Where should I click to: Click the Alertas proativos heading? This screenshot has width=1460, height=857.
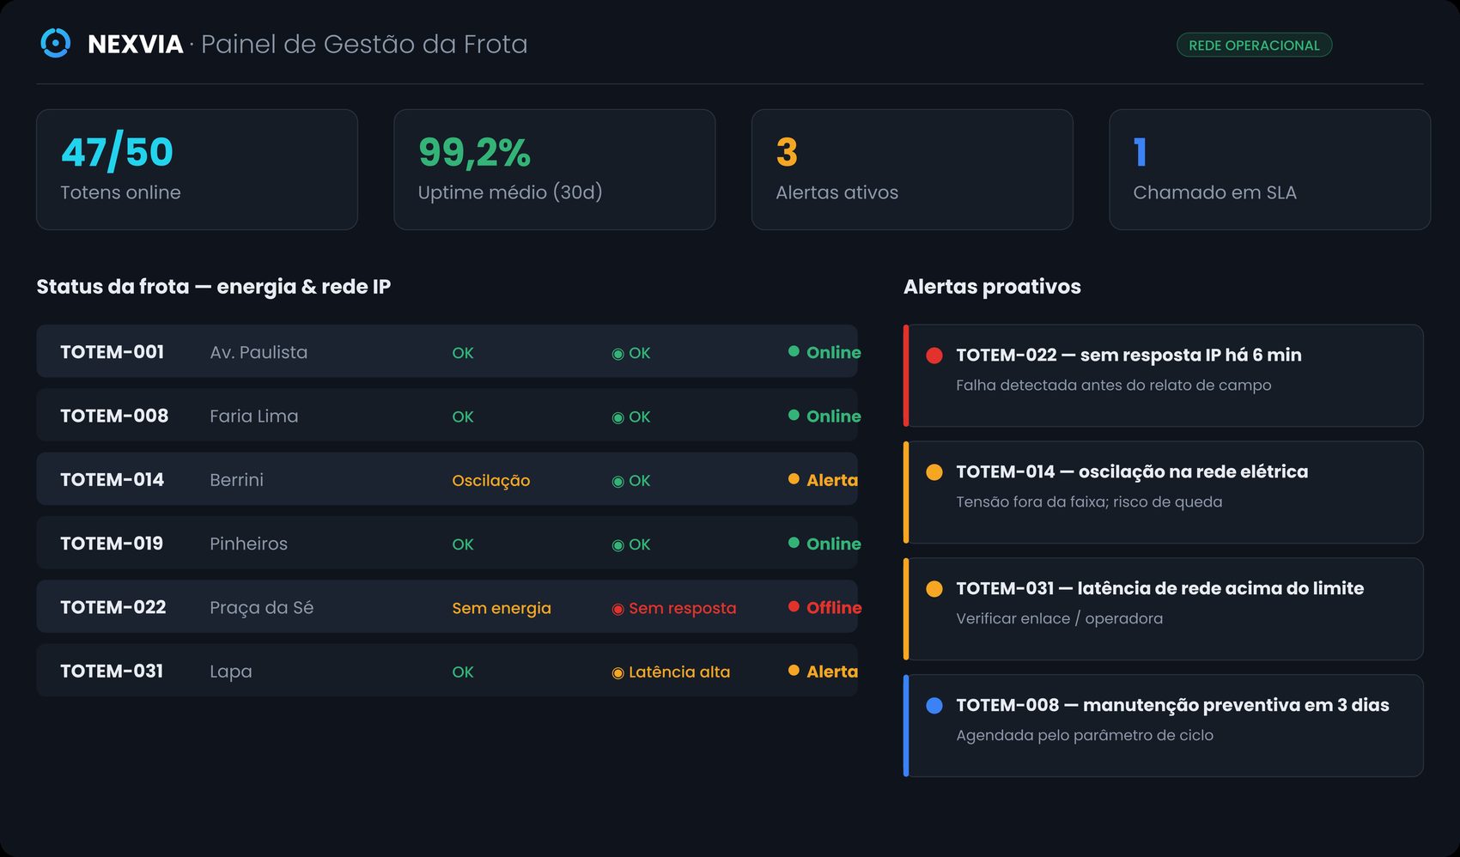click(992, 287)
